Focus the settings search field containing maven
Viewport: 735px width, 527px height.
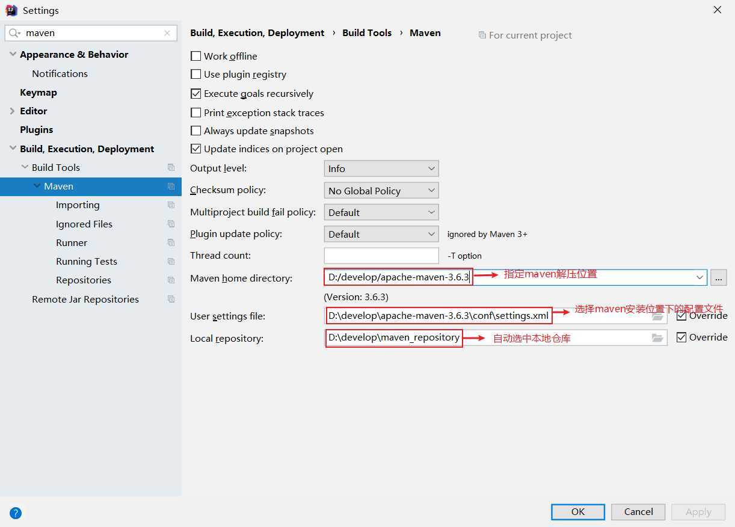point(91,33)
